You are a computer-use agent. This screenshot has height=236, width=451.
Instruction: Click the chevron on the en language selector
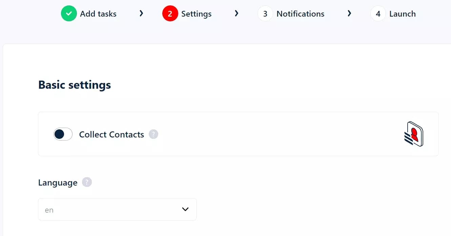(x=185, y=209)
